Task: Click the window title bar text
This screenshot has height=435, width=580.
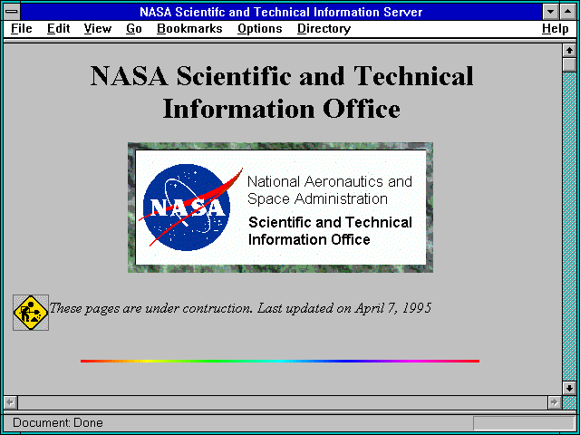Action: coord(281,12)
